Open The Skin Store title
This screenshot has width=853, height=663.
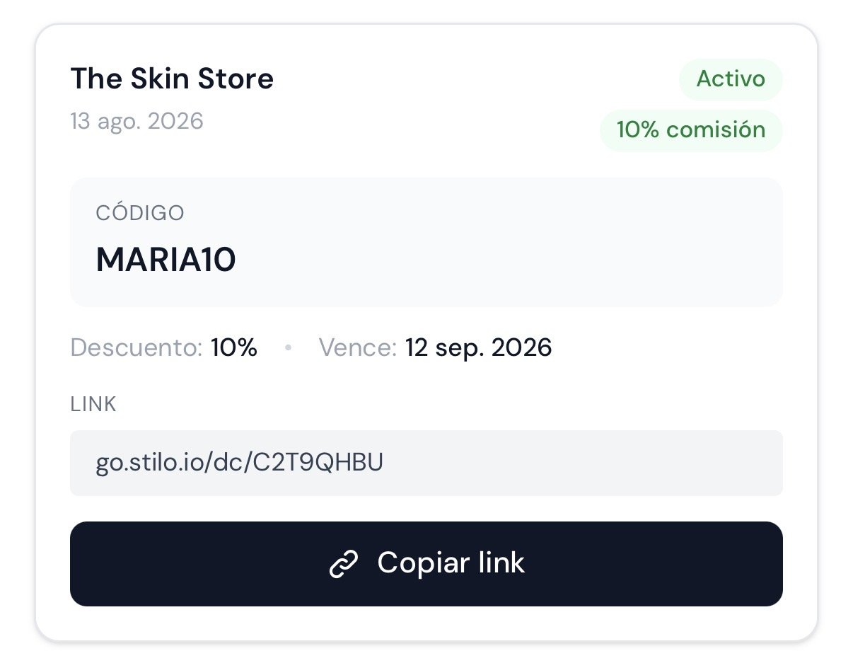(172, 79)
